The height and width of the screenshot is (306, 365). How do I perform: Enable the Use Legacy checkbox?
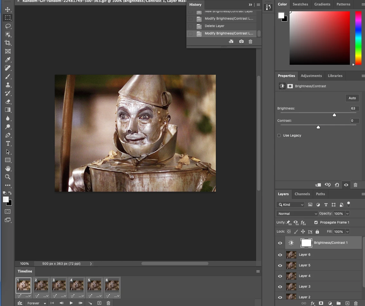[279, 135]
